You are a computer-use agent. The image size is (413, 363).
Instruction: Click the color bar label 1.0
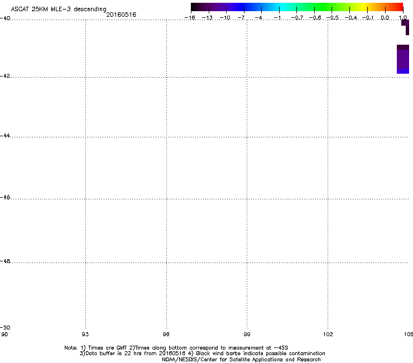click(403, 18)
